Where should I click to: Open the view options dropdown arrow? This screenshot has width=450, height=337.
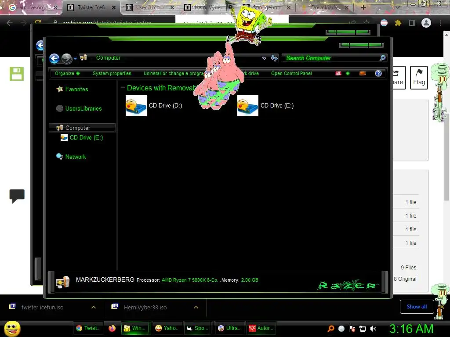coord(348,73)
